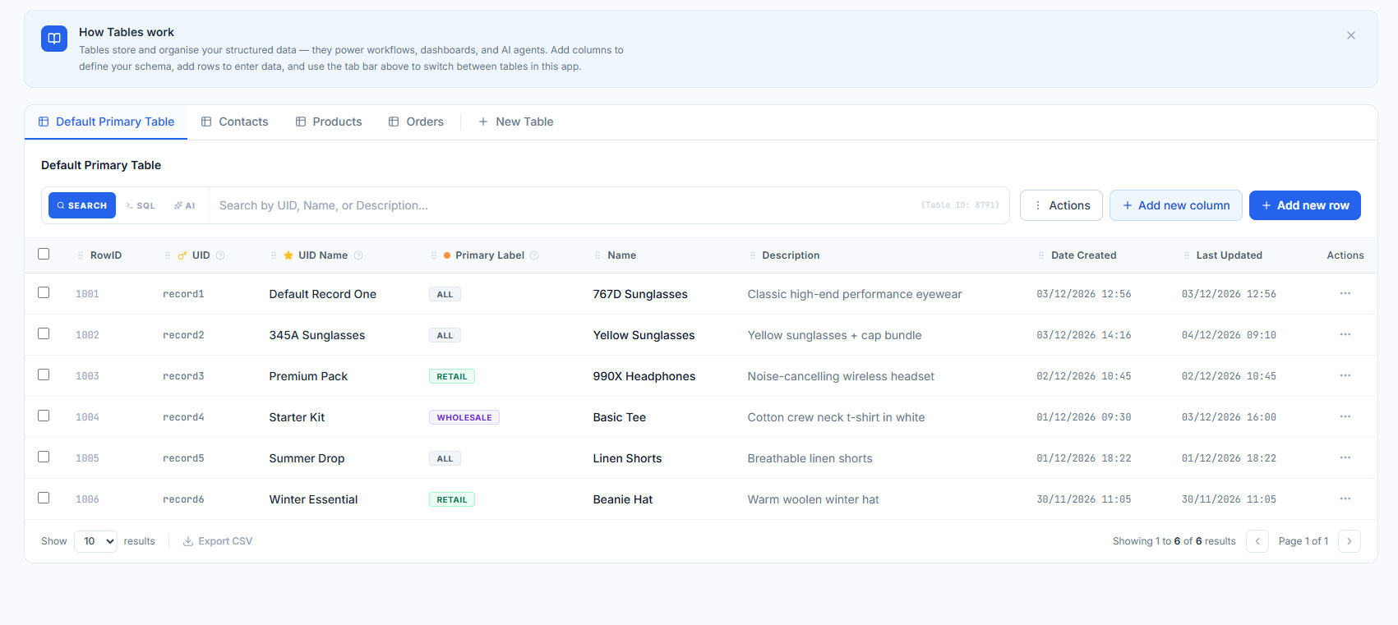Click the help icon beside UID column header
Image resolution: width=1398 pixels, height=625 pixels.
point(220,255)
